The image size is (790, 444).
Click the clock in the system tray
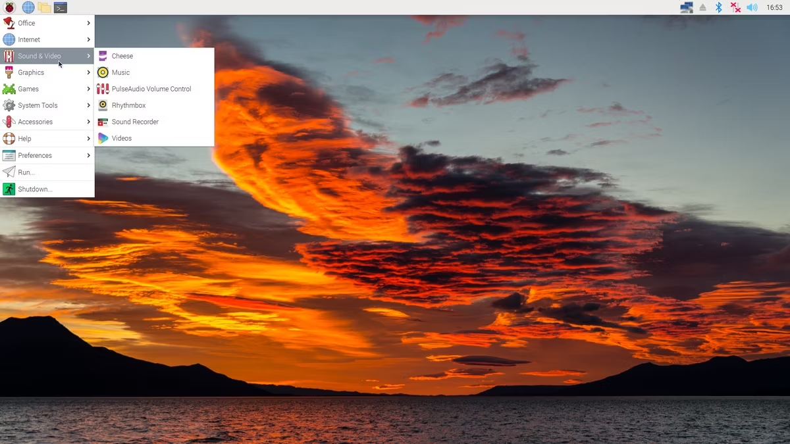[774, 7]
